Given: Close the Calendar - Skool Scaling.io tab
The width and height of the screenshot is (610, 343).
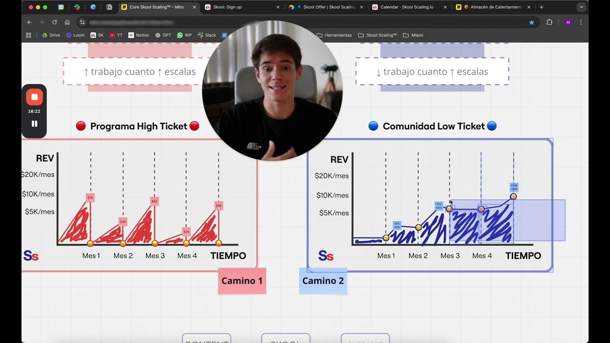Looking at the screenshot, I should 445,7.
